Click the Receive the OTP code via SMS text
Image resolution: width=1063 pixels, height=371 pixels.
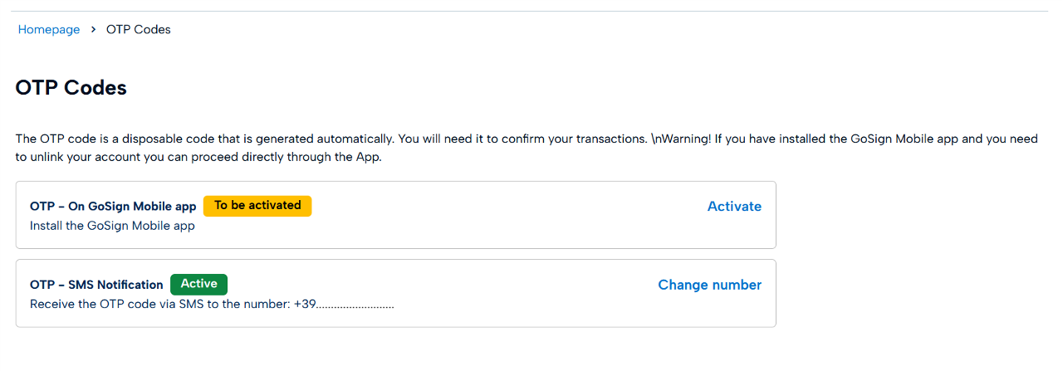[158, 304]
